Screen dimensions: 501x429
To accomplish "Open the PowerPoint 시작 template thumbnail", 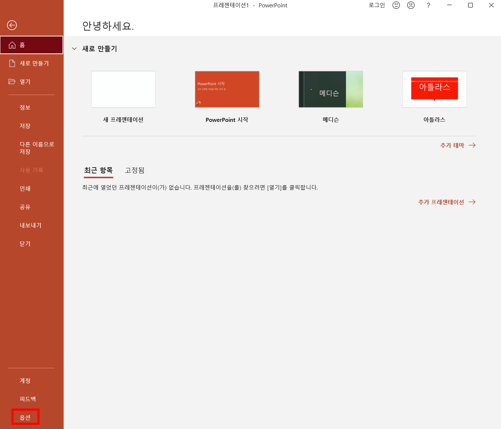I will pyautogui.click(x=227, y=89).
